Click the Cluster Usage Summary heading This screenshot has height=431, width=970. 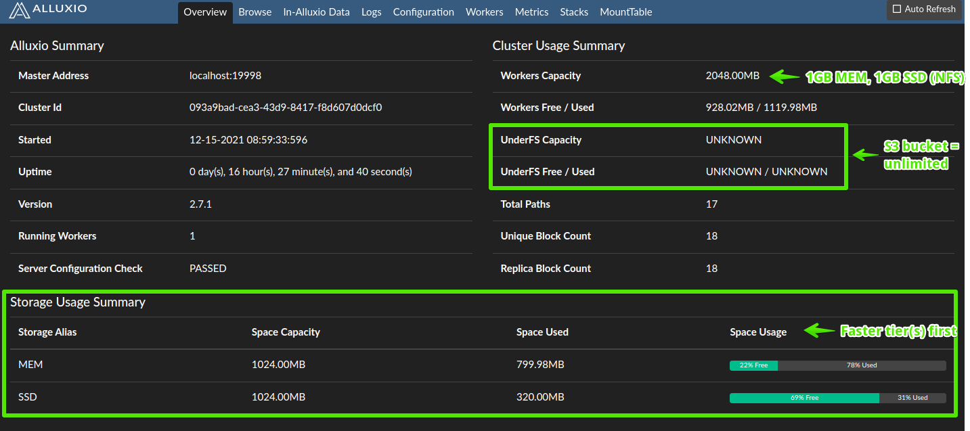(558, 46)
